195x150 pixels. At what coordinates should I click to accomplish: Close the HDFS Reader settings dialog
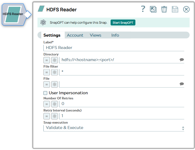[x=186, y=9]
